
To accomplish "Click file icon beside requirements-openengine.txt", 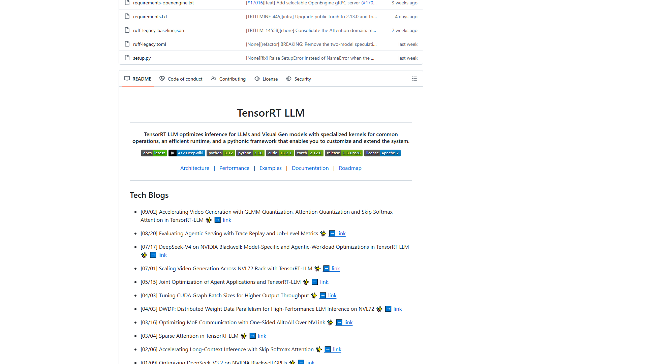I will 127,3.
